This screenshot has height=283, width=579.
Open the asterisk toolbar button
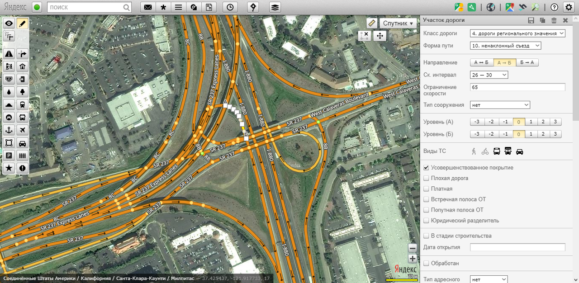tap(163, 7)
